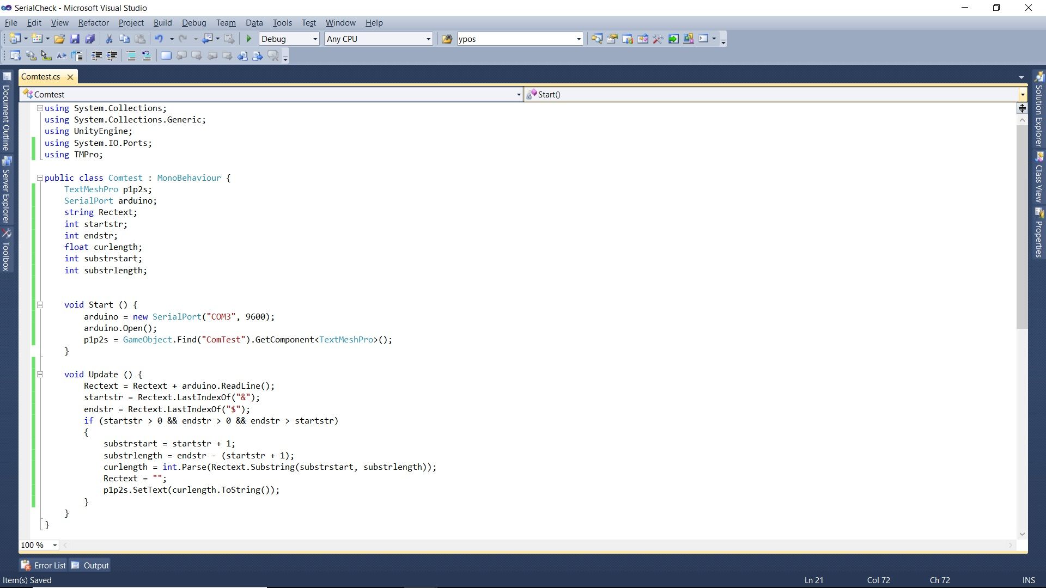The width and height of the screenshot is (1046, 588).
Task: Open the Start() member navigation dropdown
Action: click(1023, 94)
